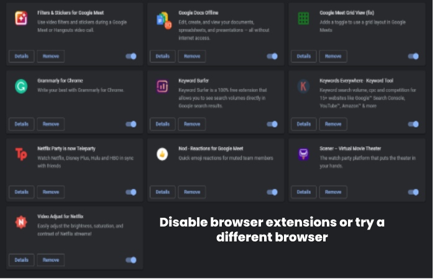The width and height of the screenshot is (435, 280).
Task: Click the Nod thumbs-up icon
Action: tap(162, 154)
